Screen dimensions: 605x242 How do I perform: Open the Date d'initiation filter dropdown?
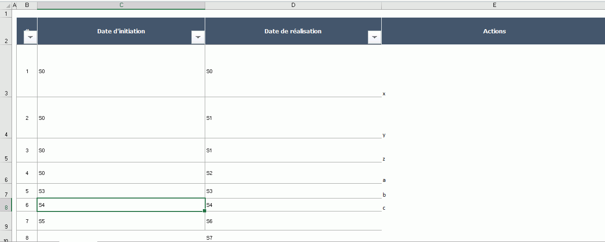point(198,37)
